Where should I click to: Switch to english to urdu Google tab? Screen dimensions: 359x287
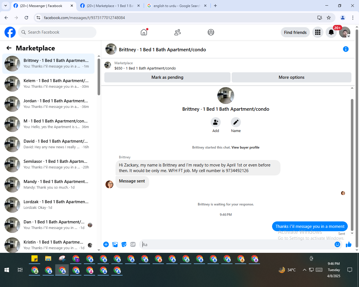[177, 6]
